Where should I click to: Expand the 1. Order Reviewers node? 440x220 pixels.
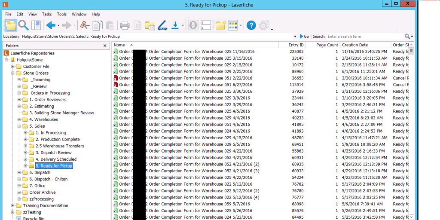(19, 100)
